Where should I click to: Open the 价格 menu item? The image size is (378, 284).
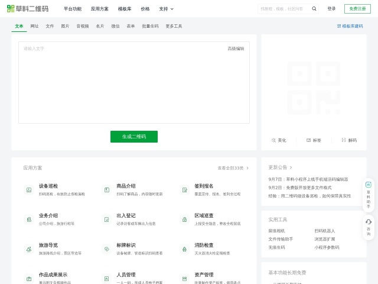click(x=145, y=9)
